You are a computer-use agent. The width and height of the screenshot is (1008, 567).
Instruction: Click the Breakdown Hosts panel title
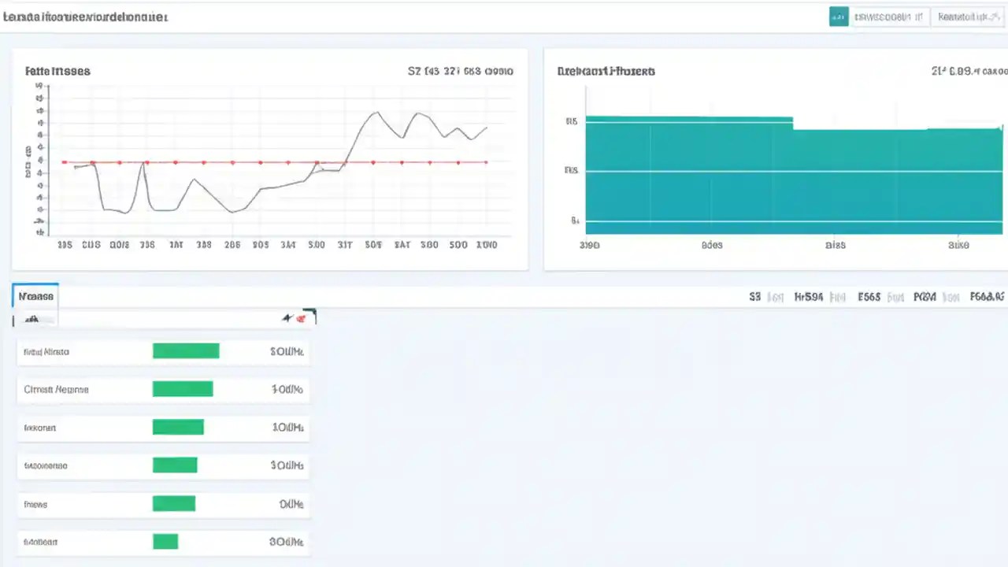click(606, 71)
